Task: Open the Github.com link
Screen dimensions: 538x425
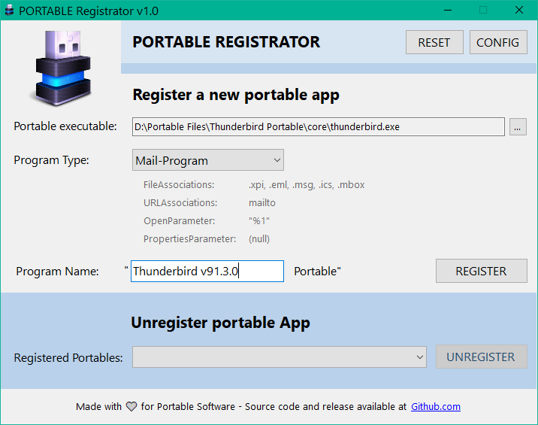Action: pyautogui.click(x=435, y=407)
